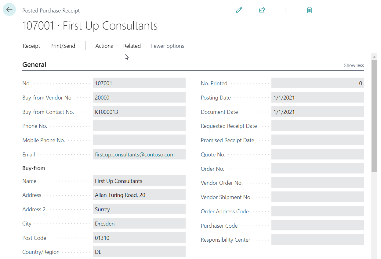
Task: Click the Responsibility Center field
Action: [317, 240]
